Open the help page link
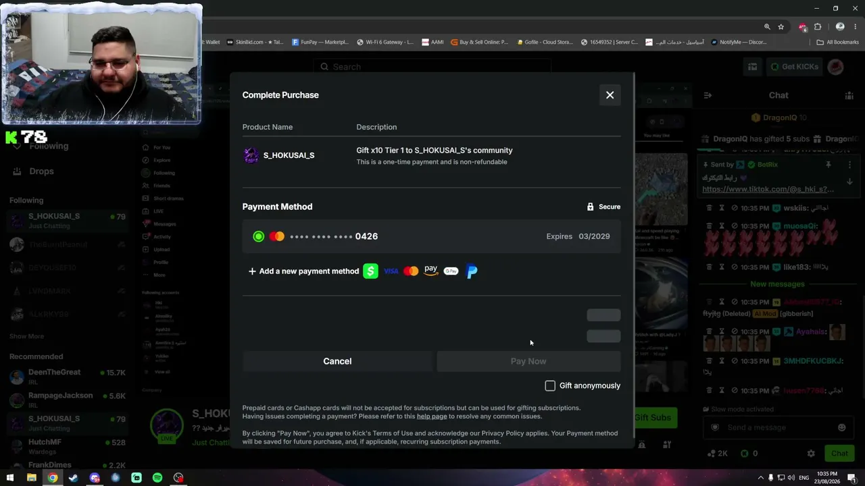 click(x=432, y=416)
